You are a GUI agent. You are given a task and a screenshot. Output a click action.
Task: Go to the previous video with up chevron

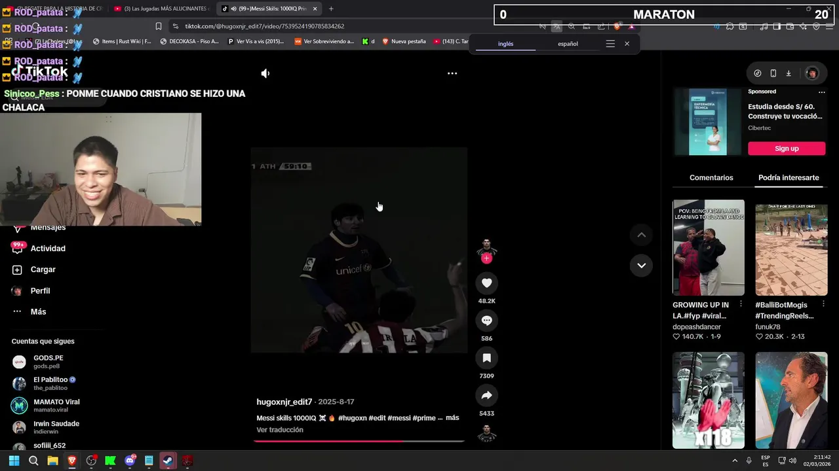(x=641, y=235)
